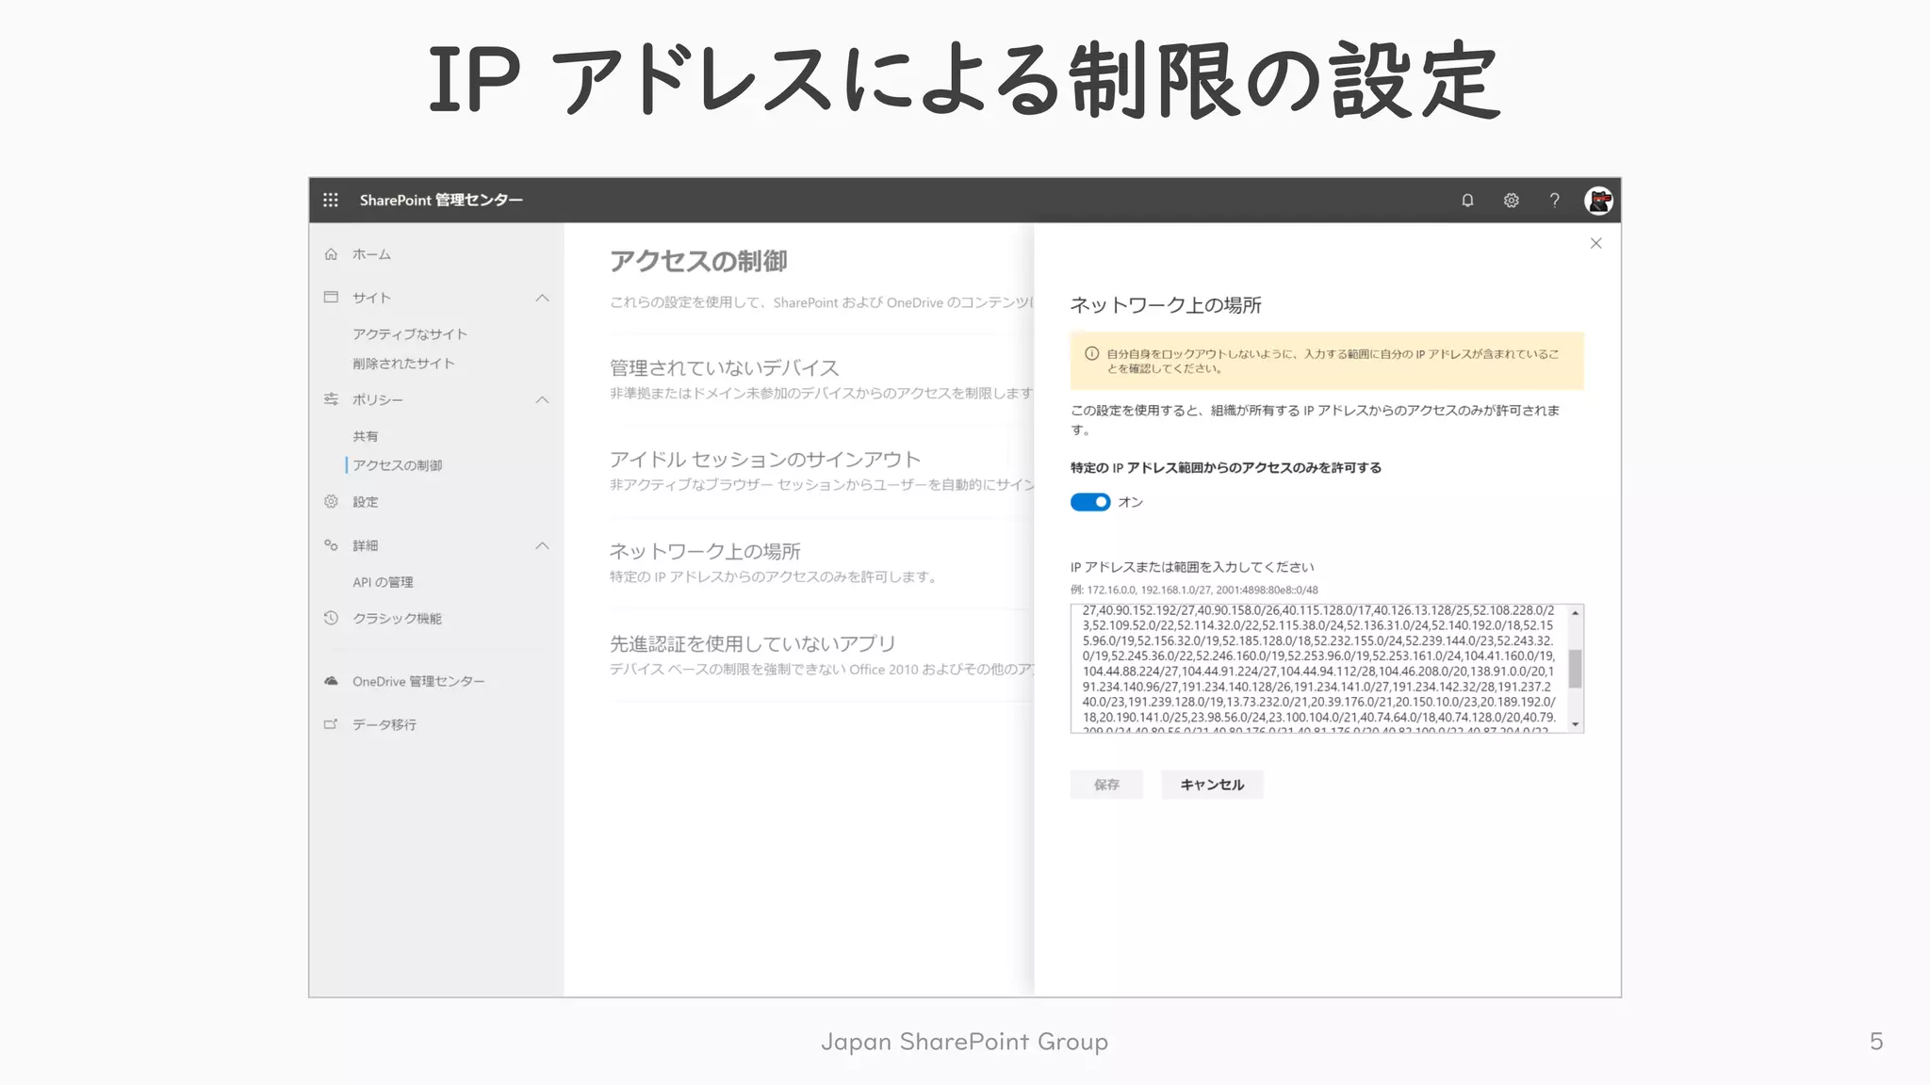Open クラシック機能

click(x=397, y=619)
